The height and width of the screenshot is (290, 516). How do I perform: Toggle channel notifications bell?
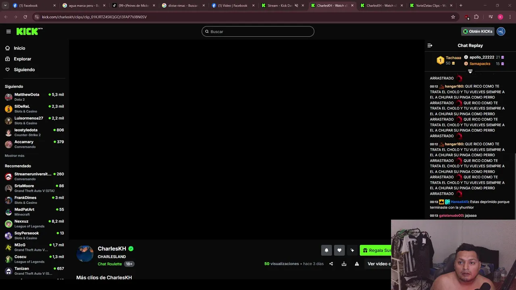tap(327, 250)
